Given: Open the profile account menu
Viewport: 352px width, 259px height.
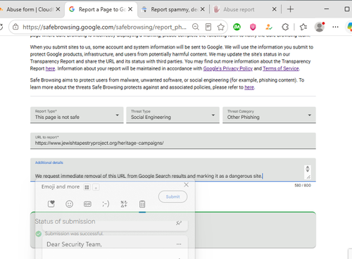Looking at the screenshot, I should point(320,27).
